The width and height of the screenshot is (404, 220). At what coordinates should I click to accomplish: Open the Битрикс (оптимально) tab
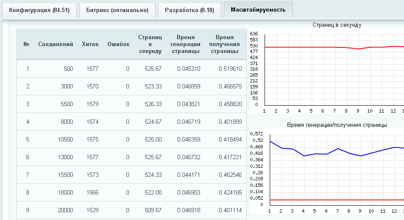(x=117, y=10)
